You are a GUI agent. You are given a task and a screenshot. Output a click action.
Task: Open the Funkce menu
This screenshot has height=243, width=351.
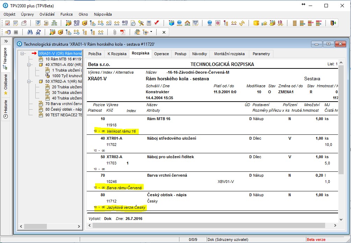66,14
